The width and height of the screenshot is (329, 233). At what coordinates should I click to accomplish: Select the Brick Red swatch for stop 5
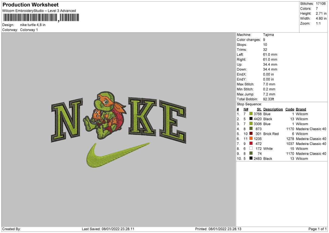[x=251, y=134]
